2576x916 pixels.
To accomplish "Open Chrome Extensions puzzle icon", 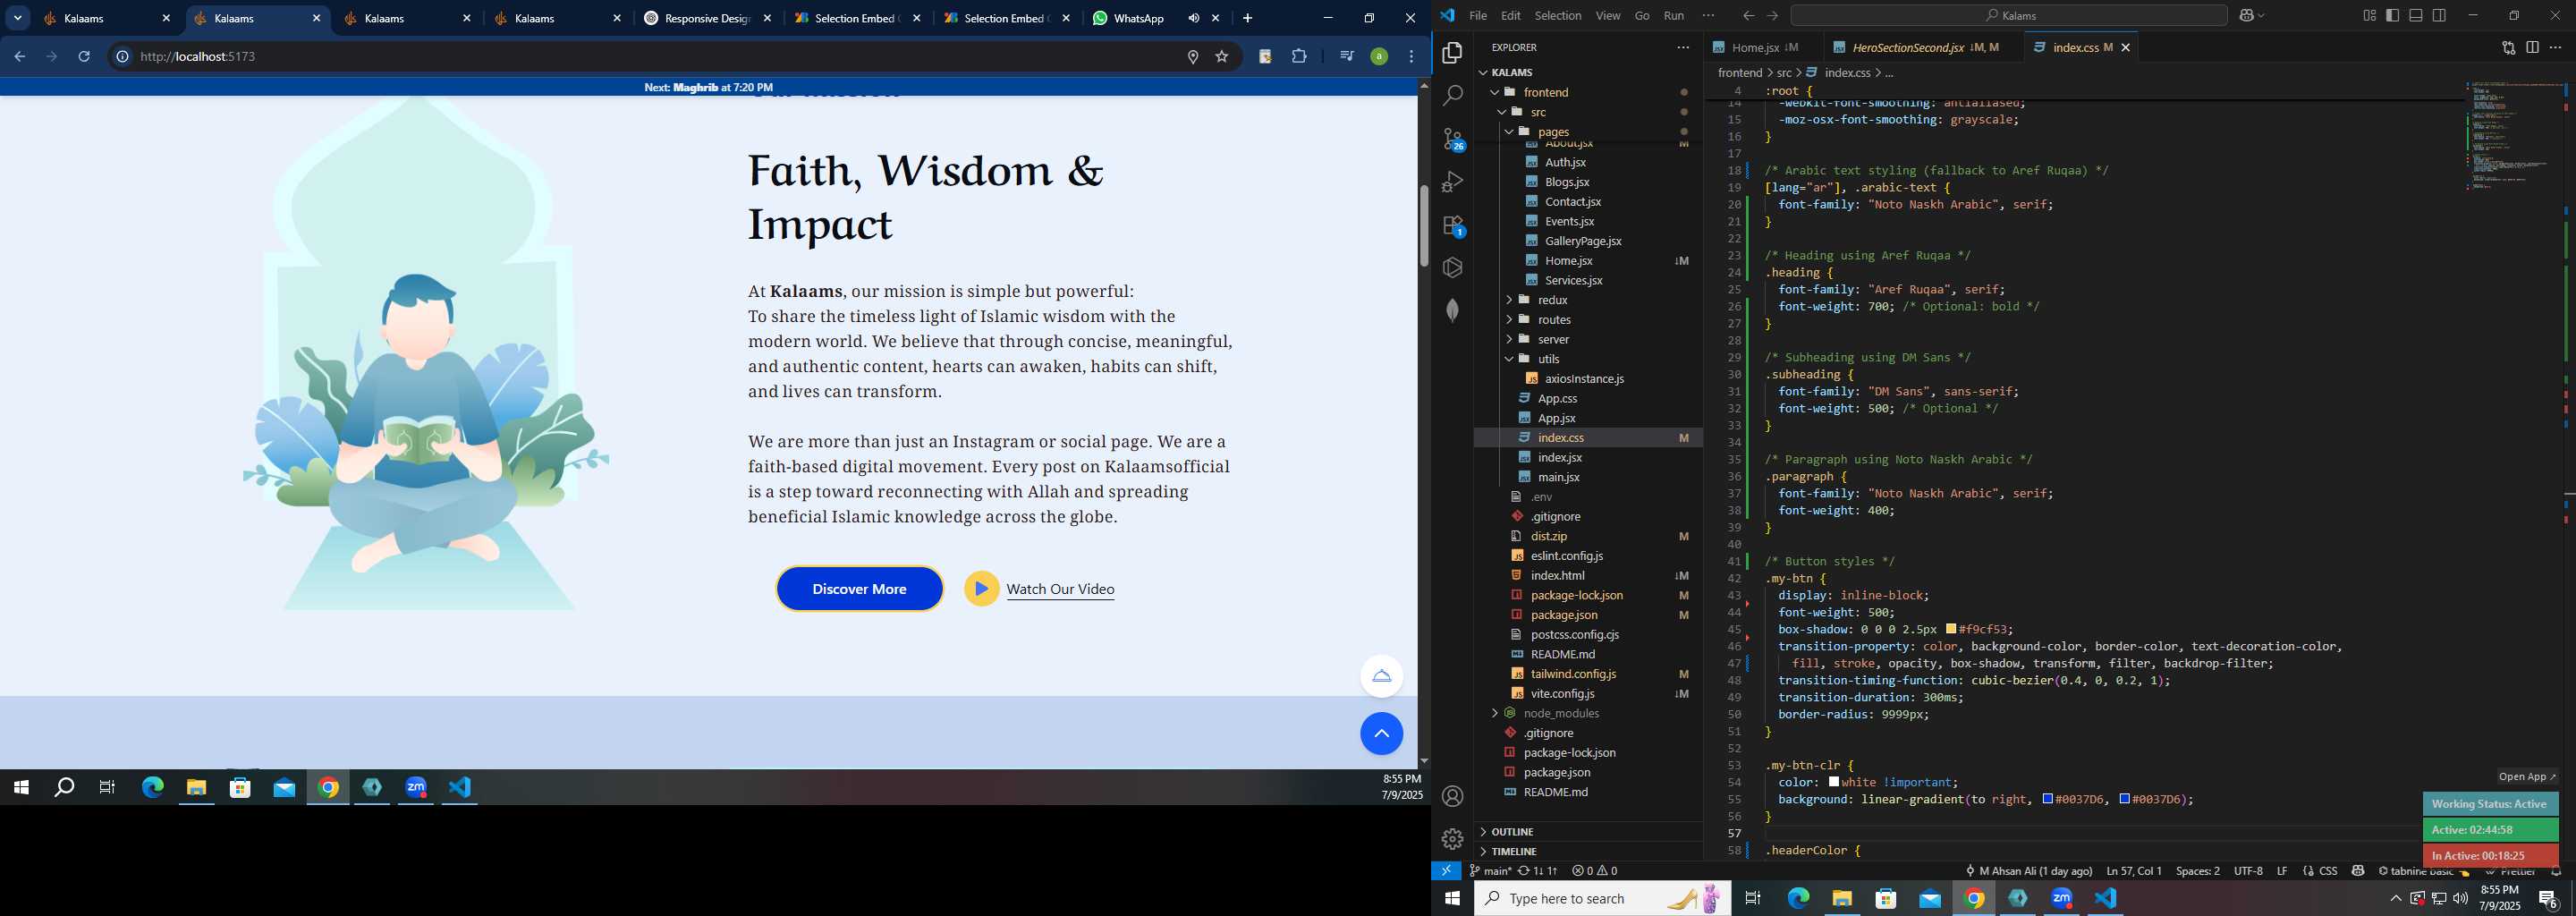I will pos(1299,57).
